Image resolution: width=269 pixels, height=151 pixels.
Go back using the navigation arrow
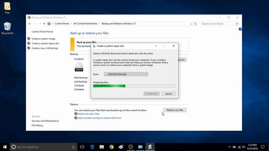30,24
